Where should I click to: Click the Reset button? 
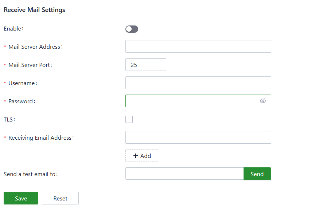tap(60, 198)
